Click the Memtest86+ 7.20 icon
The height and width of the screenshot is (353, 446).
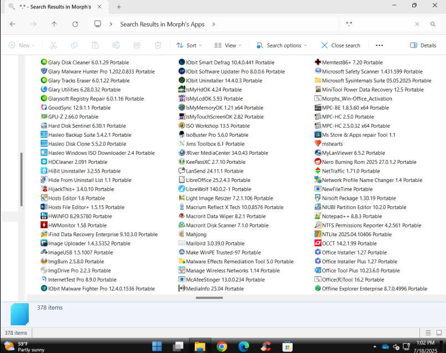tap(318, 62)
